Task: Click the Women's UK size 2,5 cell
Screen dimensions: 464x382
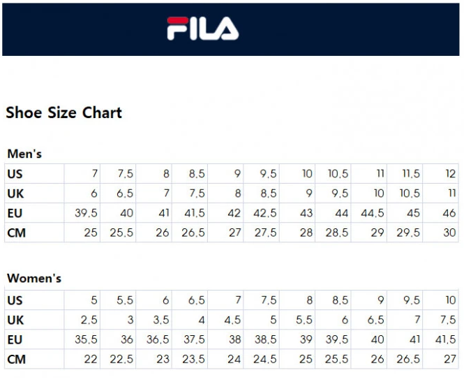Action: pyautogui.click(x=88, y=320)
